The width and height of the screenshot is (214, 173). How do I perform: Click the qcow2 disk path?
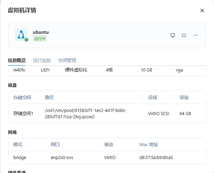coord(86,113)
